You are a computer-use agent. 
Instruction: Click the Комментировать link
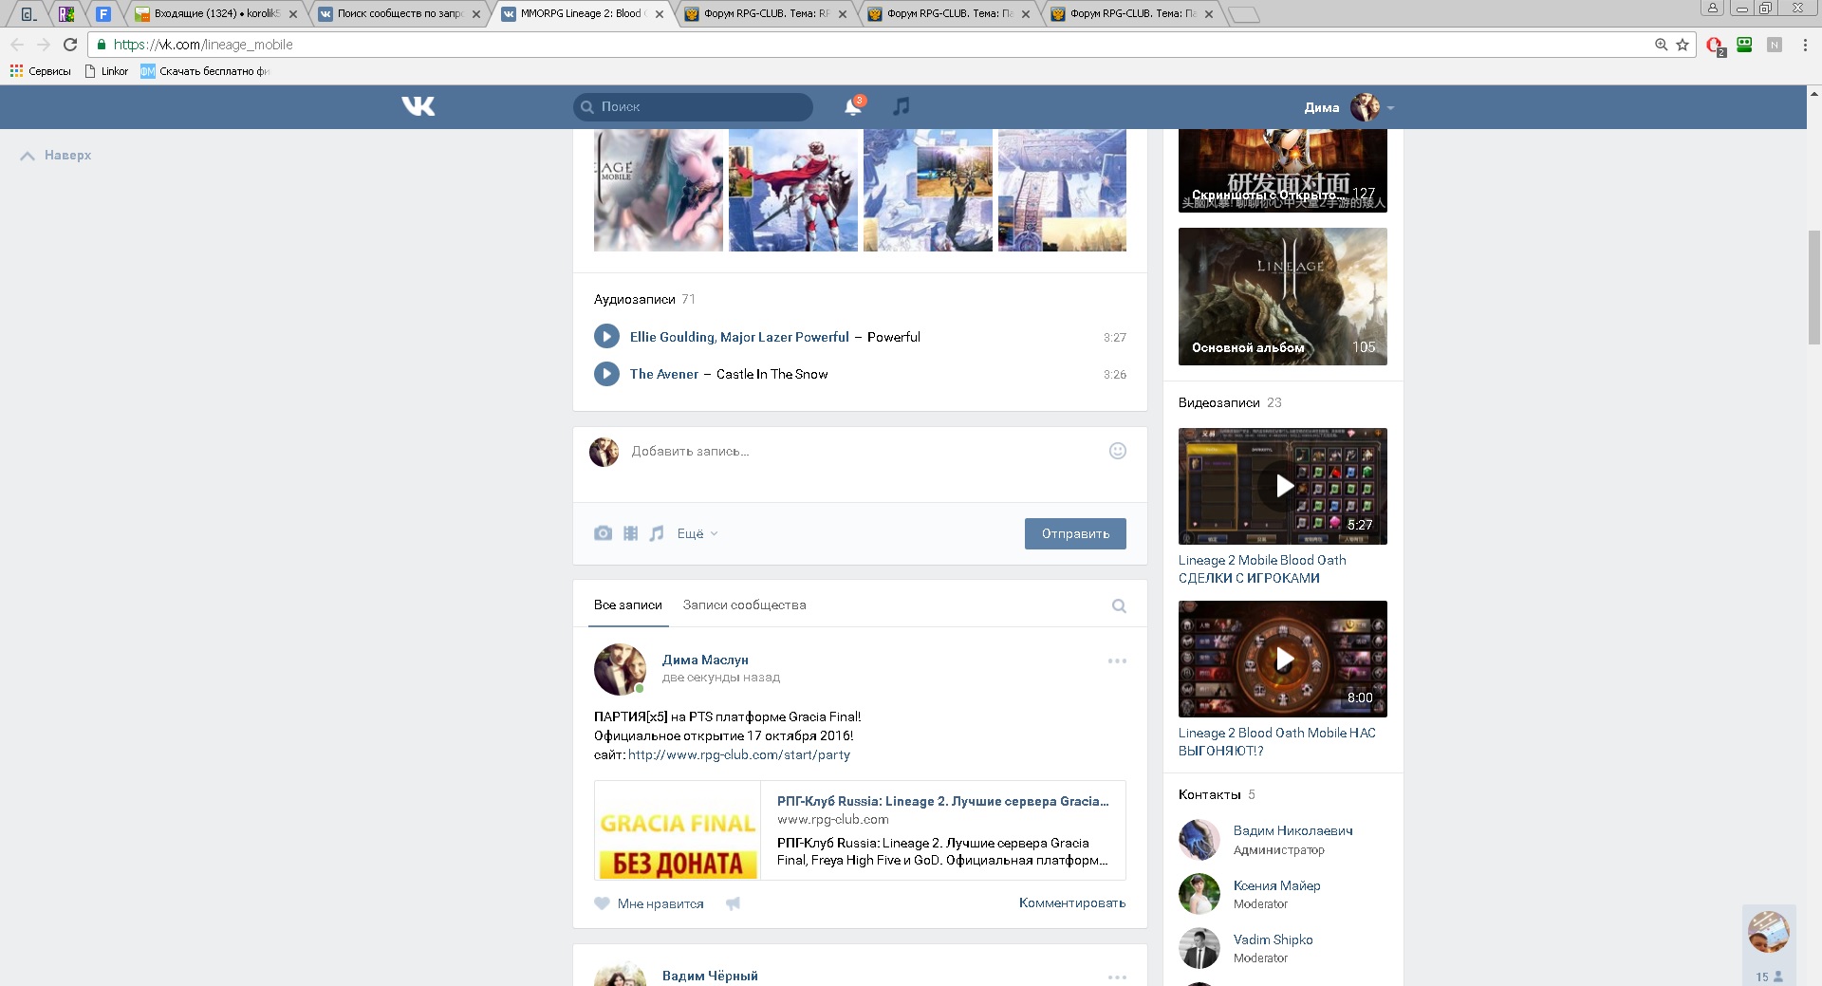[1072, 902]
